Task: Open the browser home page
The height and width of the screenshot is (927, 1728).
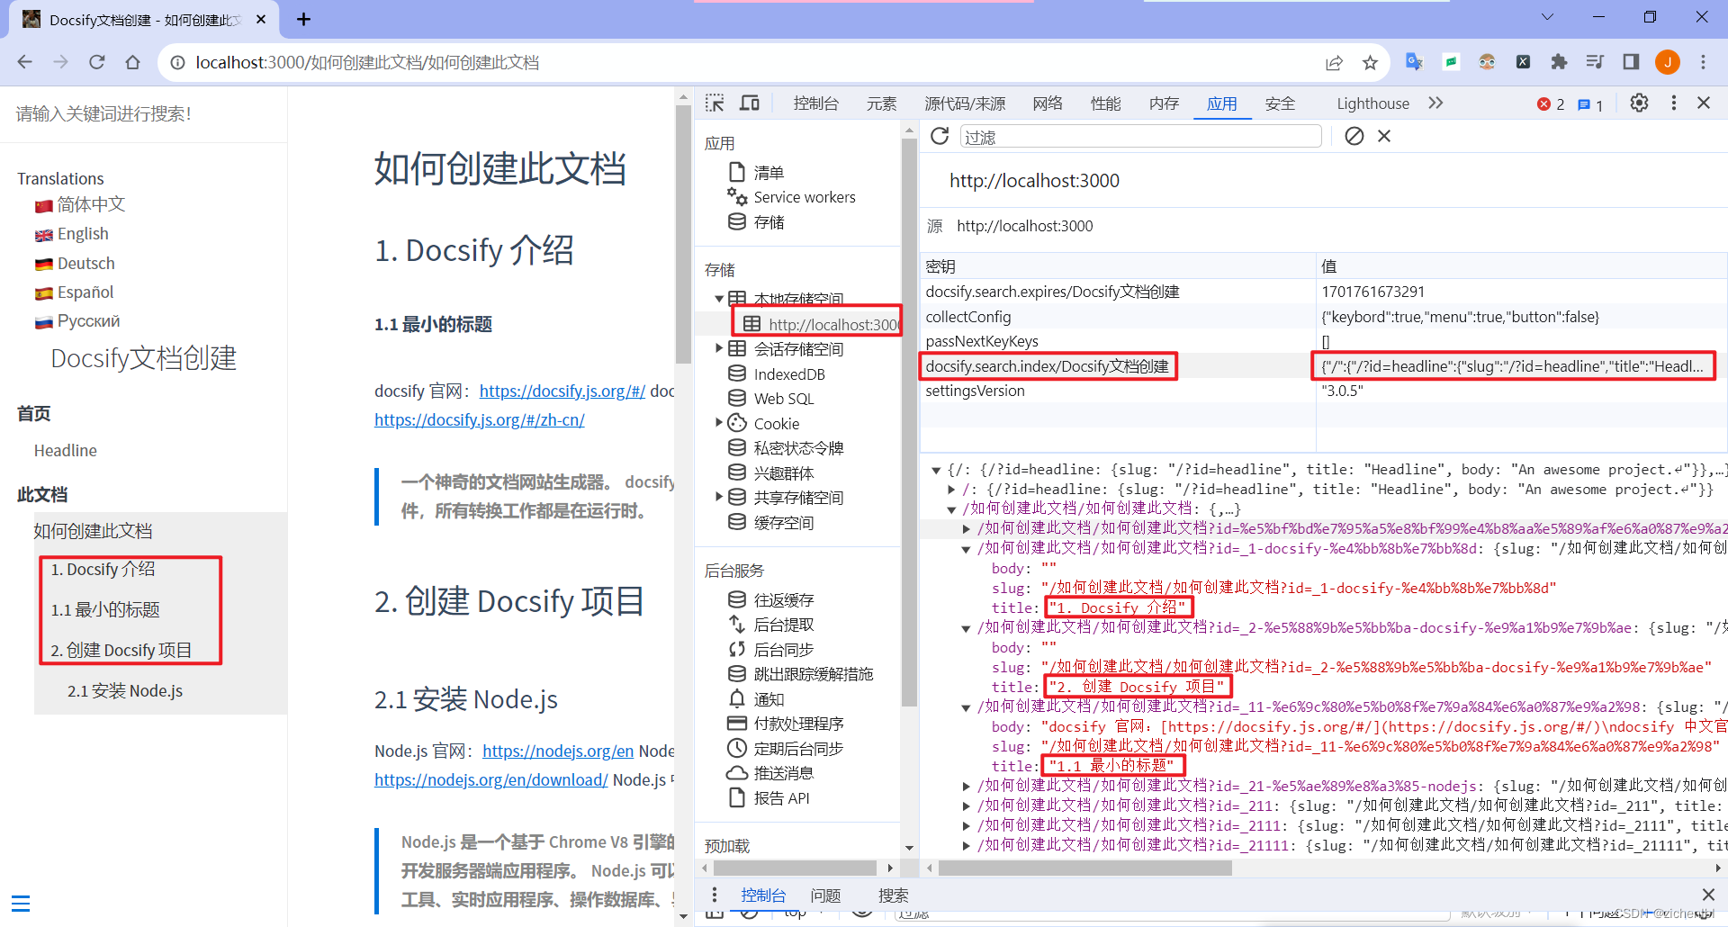Action: (x=133, y=62)
